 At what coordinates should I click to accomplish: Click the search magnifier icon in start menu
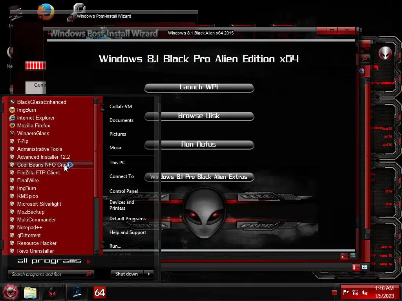pos(89,274)
